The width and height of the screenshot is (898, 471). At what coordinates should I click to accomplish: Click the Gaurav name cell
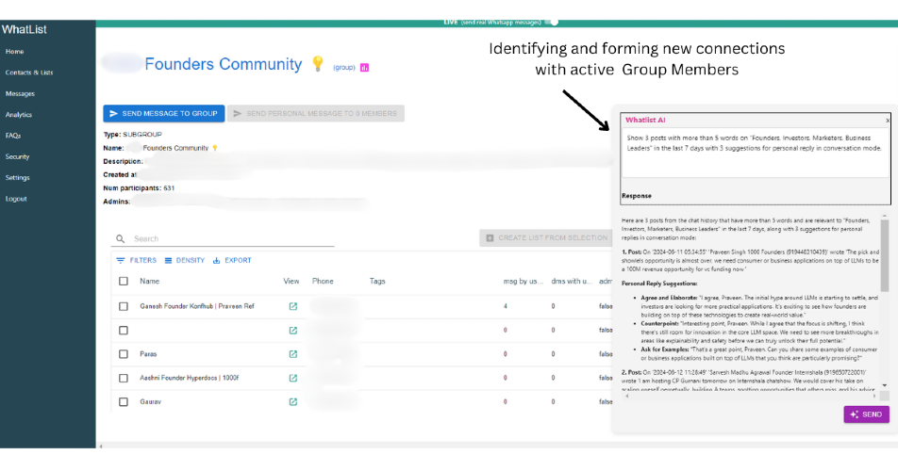tap(151, 402)
